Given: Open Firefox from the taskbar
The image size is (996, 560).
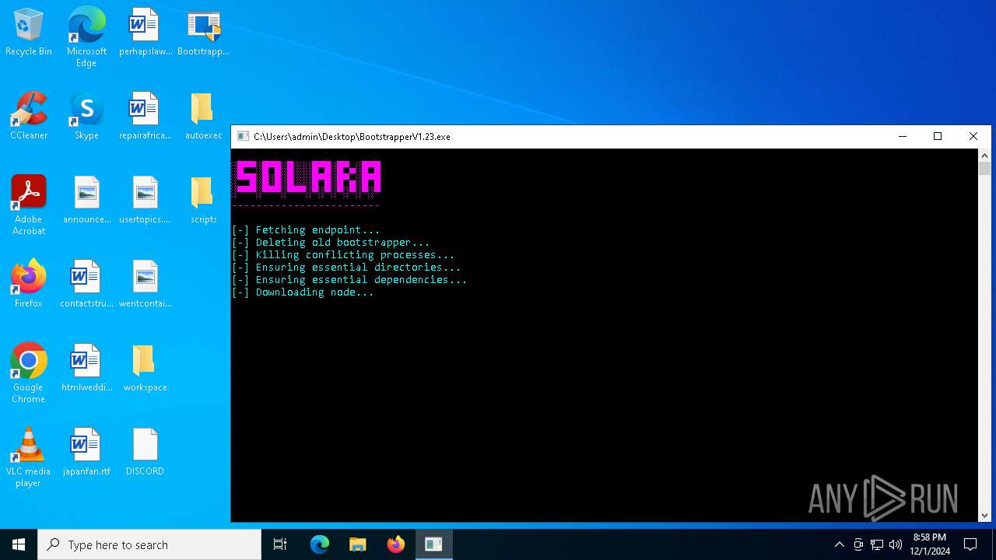Looking at the screenshot, I should click(x=395, y=544).
